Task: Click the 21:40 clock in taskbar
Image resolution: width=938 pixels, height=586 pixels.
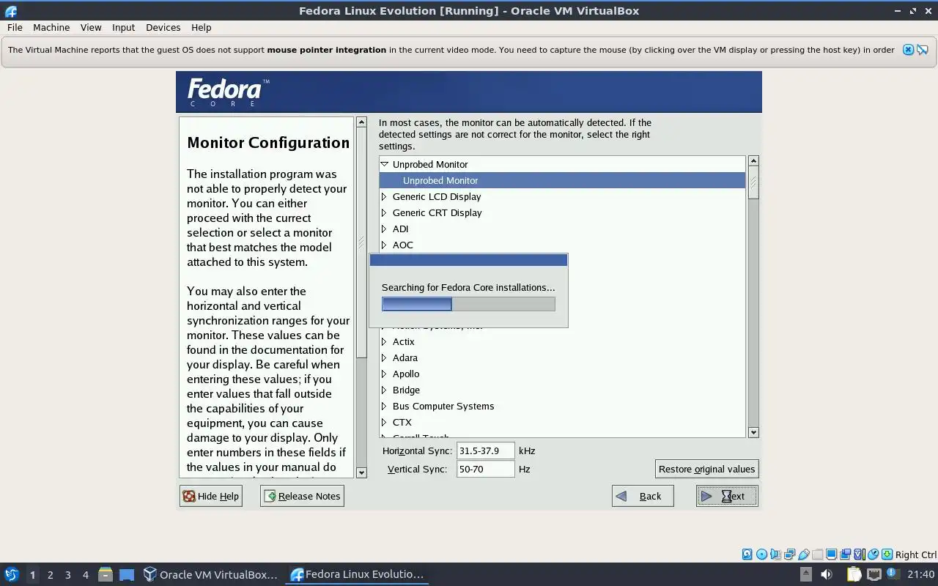Action: point(920,574)
